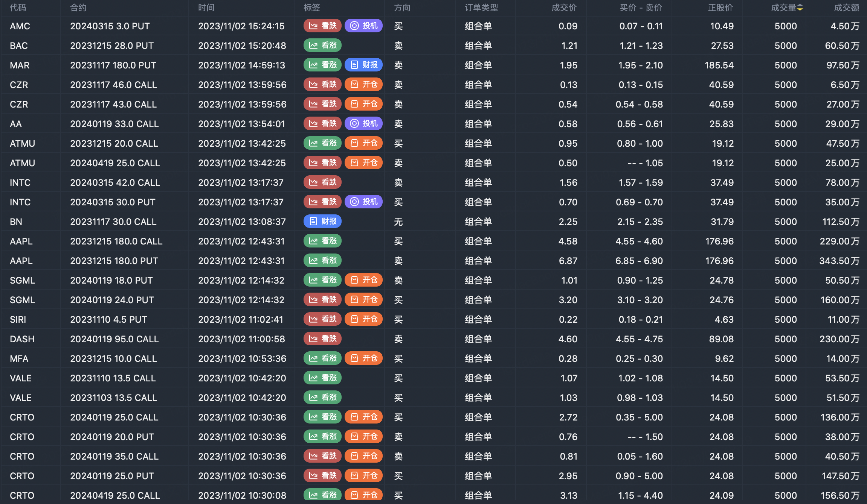The width and height of the screenshot is (867, 504).
Task: Select contract 20231117 30.0 CALL
Action: coord(113,222)
